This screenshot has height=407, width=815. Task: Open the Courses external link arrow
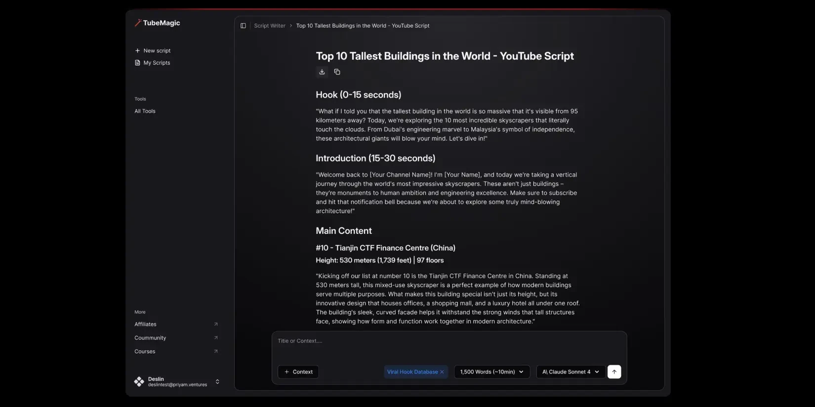(x=216, y=351)
